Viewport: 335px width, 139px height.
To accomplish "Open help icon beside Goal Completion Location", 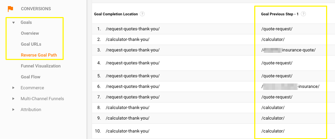I will pyautogui.click(x=142, y=14).
